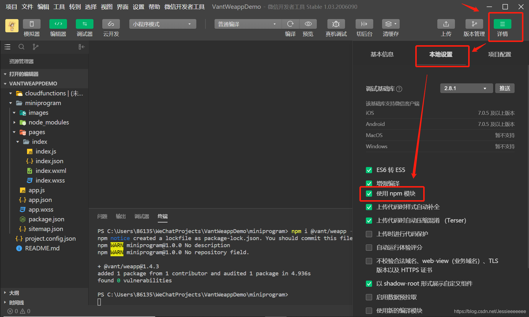Enable 不校验合法域名 checkbox
The width and height of the screenshot is (529, 317).
click(369, 261)
